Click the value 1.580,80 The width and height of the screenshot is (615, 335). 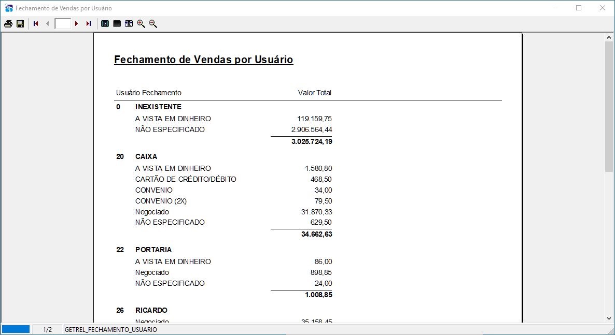318,168
